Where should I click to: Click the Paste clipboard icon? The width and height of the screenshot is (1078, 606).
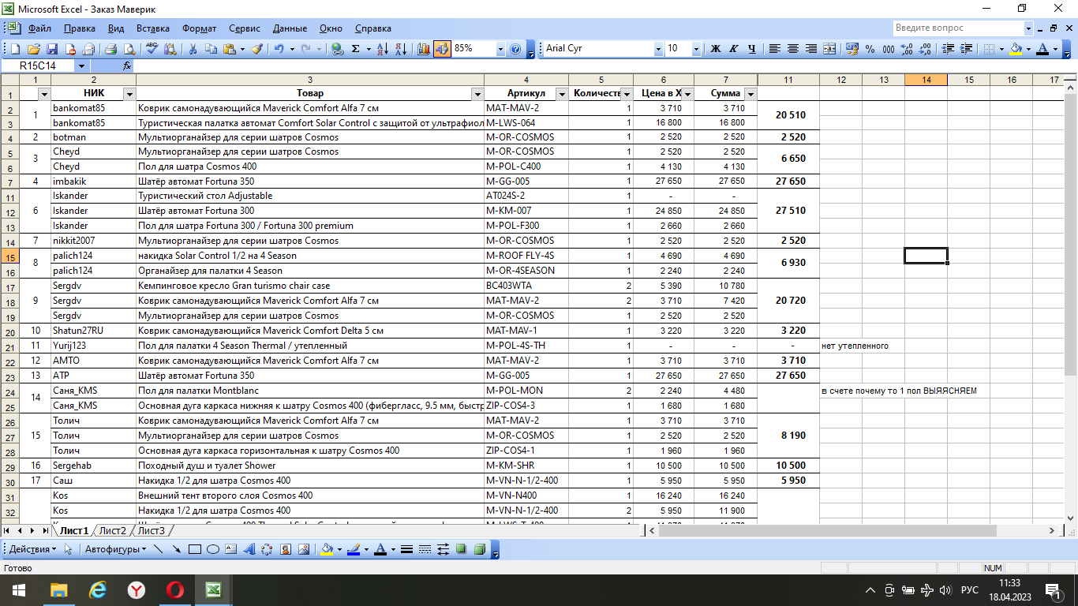230,49
